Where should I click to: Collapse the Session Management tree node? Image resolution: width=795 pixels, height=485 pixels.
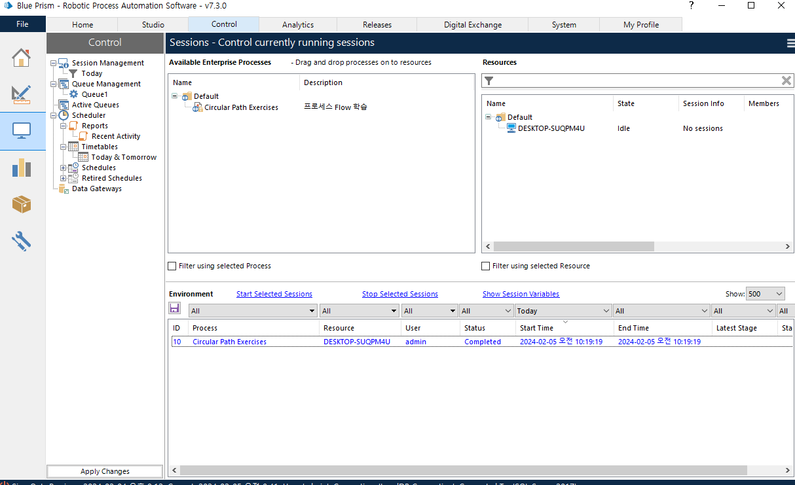click(53, 63)
